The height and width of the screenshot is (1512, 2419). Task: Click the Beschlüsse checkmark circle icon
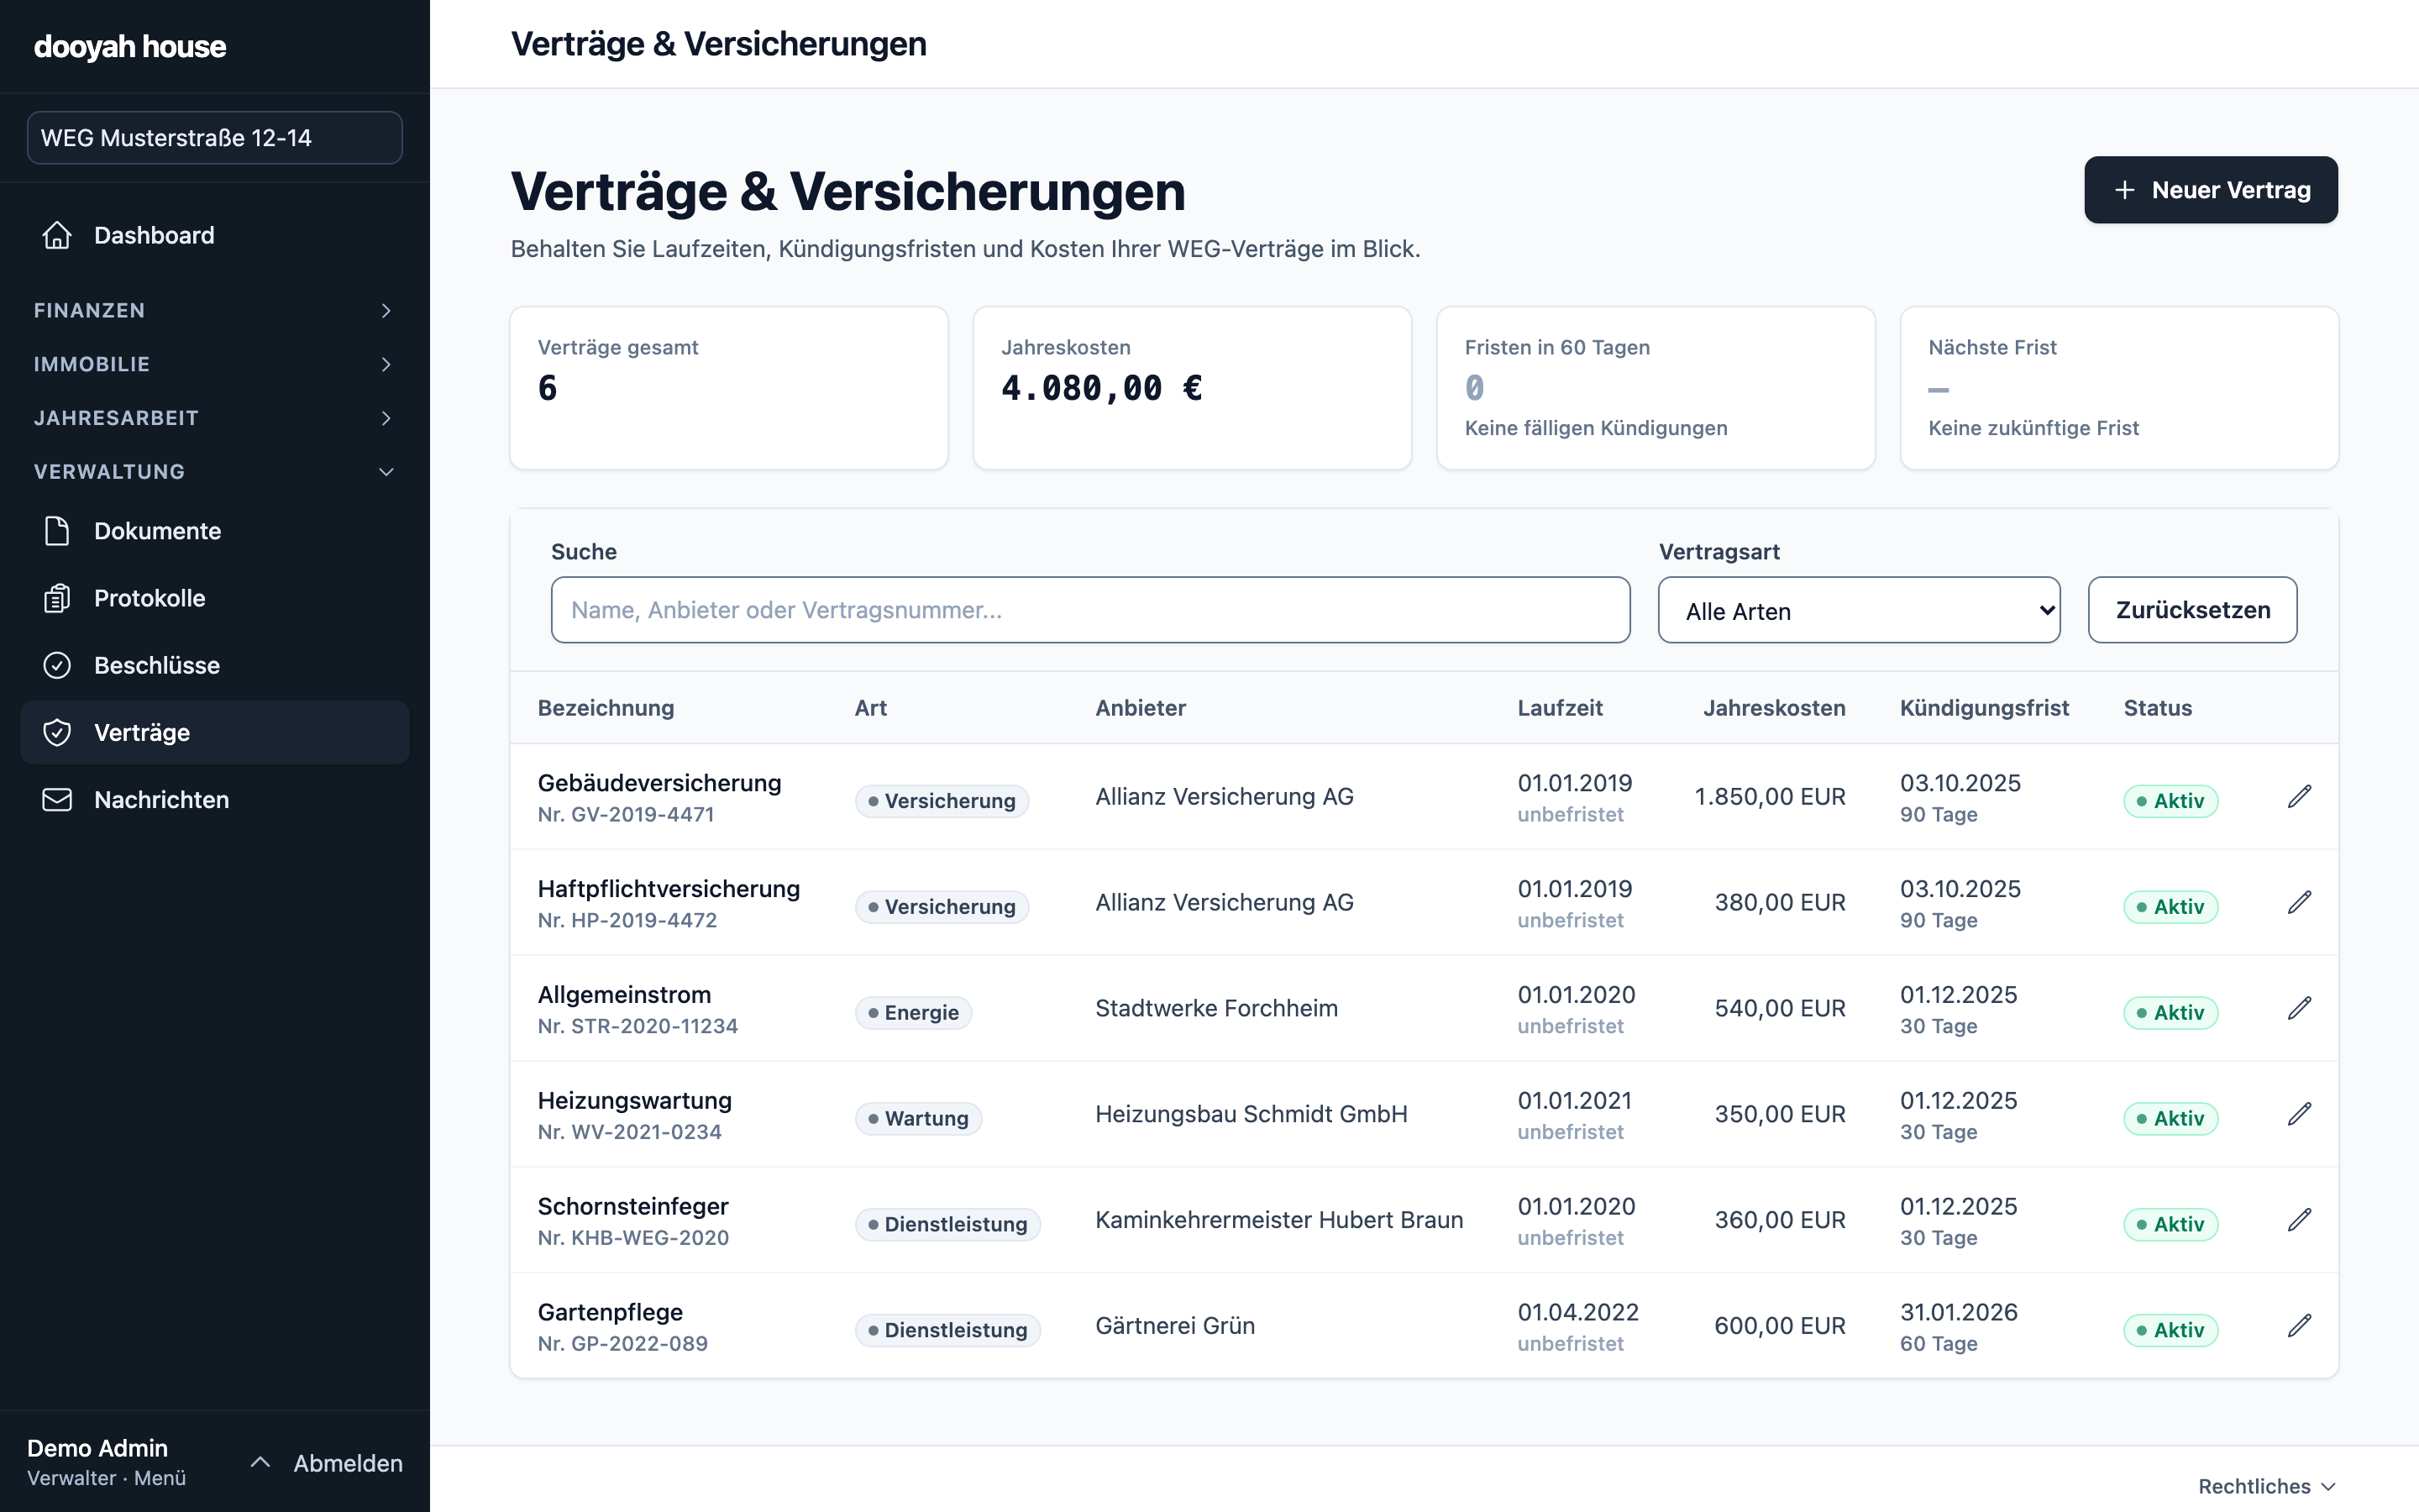[57, 665]
